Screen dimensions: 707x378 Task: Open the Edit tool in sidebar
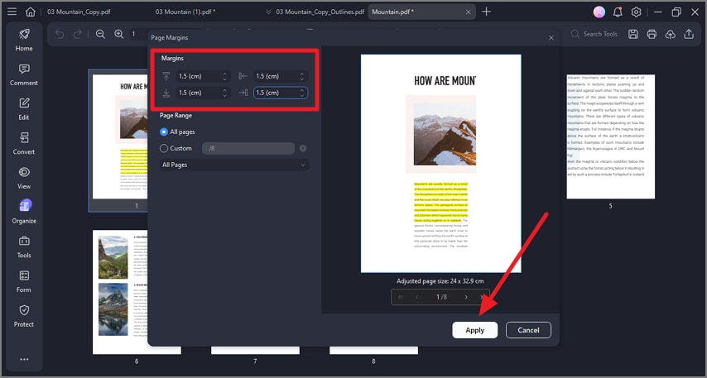(x=24, y=109)
